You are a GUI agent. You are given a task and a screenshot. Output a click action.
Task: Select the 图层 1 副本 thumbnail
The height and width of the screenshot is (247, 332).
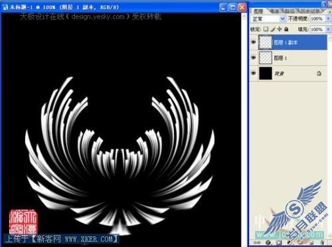[265, 42]
